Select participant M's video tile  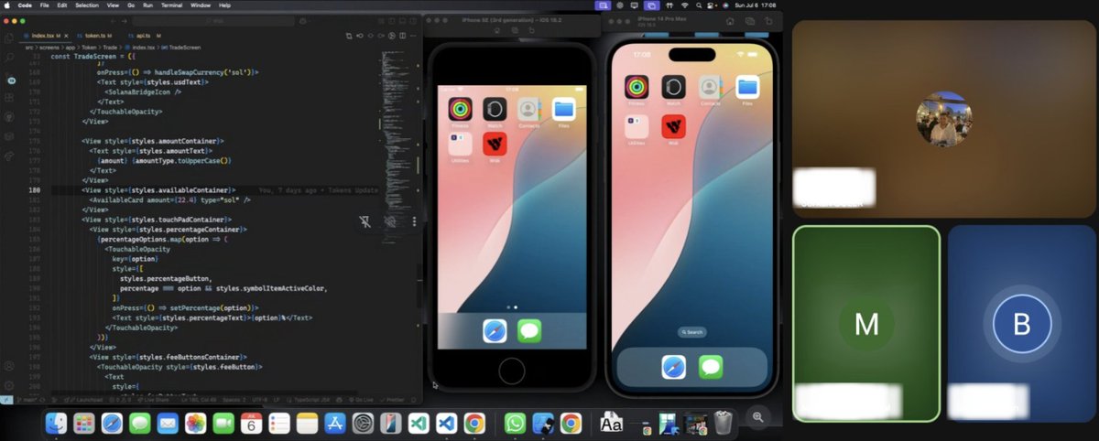pos(866,323)
